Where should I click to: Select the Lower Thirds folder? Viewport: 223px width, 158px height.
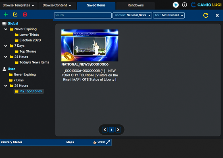coord(27,35)
